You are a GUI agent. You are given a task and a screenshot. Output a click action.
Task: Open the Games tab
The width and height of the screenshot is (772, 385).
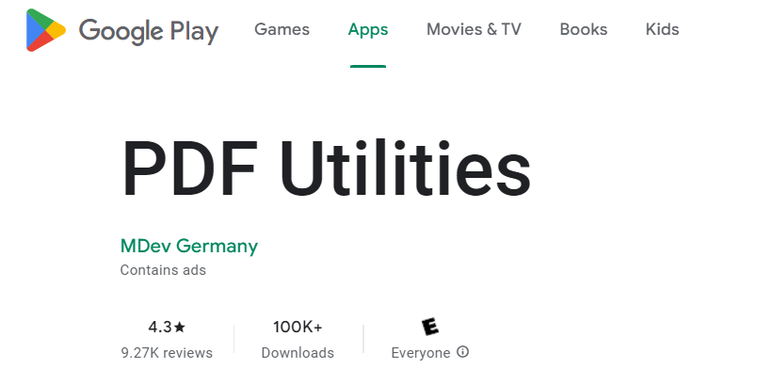[x=281, y=29]
